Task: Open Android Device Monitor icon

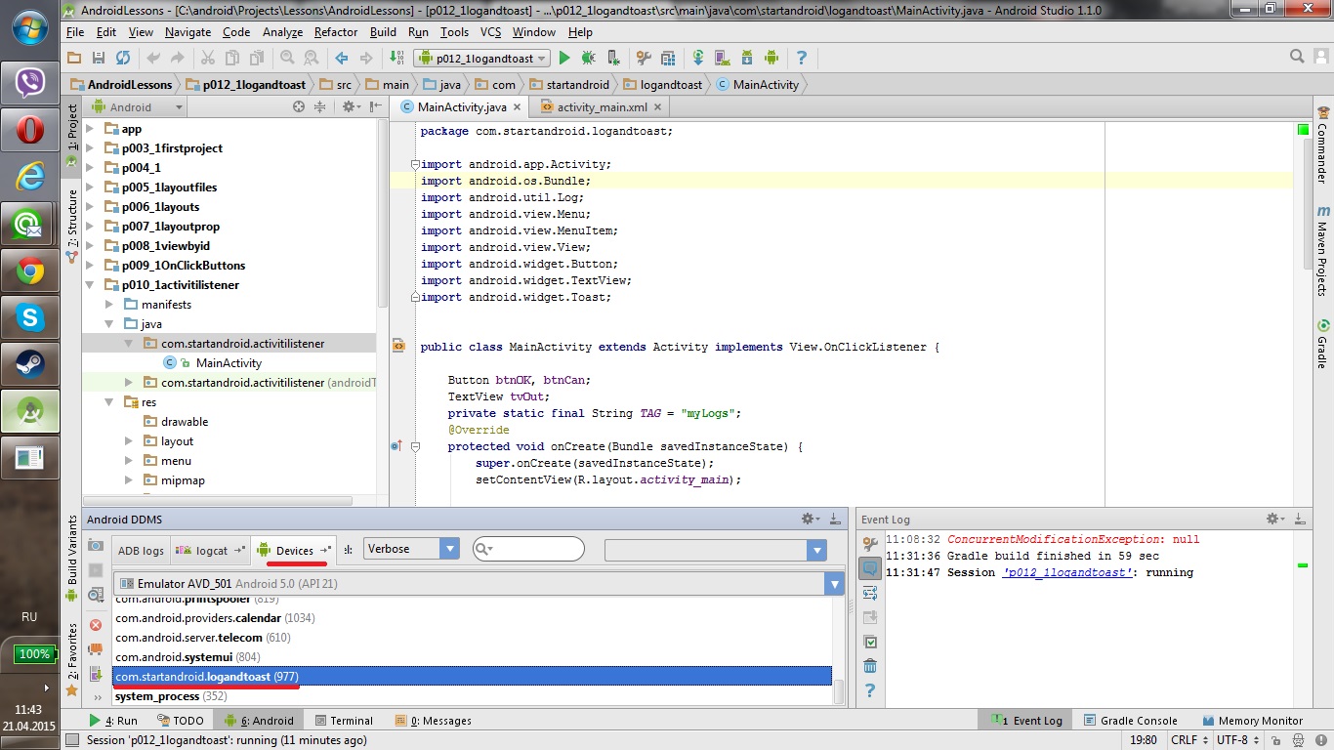Action: [771, 59]
